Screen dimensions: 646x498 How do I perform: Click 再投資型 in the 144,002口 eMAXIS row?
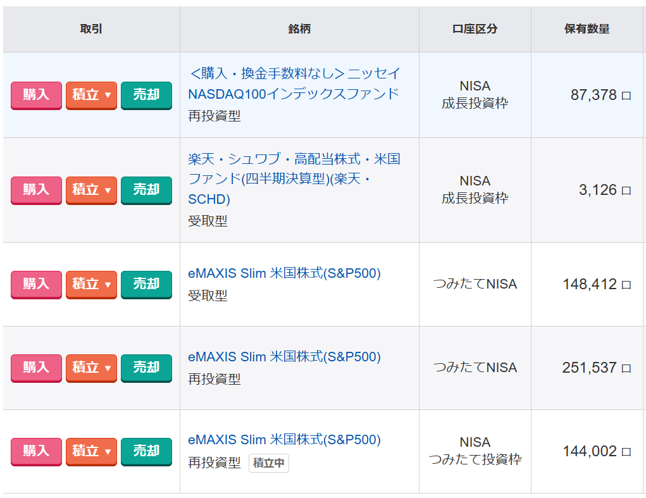click(214, 463)
